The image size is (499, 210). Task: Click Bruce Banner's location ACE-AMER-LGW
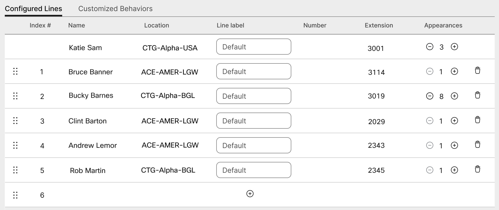(170, 72)
